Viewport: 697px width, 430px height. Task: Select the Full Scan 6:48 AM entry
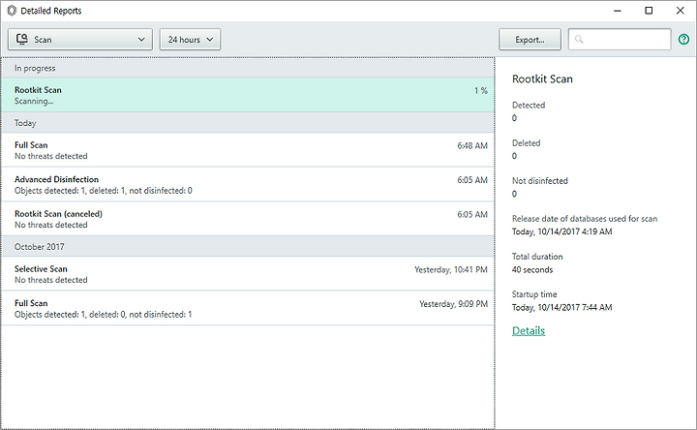click(x=248, y=150)
